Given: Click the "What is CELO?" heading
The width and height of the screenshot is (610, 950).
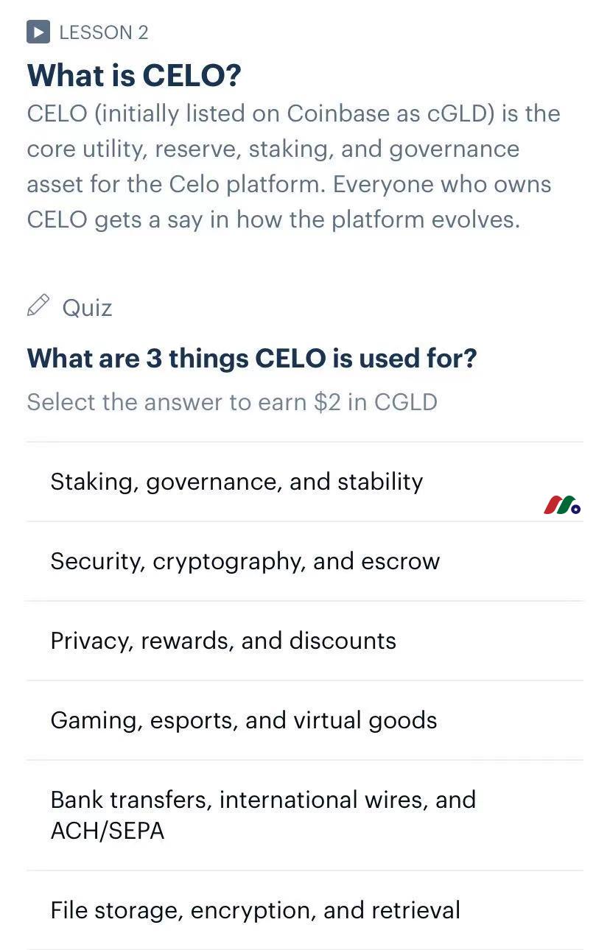Looking at the screenshot, I should (x=134, y=75).
